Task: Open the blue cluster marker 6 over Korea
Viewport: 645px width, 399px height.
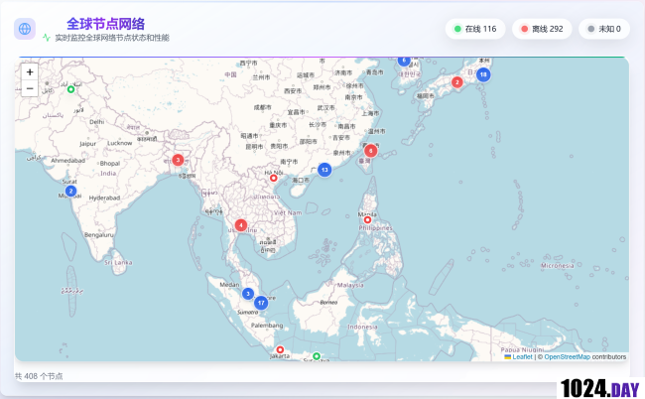Action: [404, 61]
